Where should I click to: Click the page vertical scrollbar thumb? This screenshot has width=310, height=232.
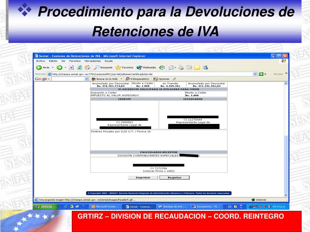[x=286, y=164]
